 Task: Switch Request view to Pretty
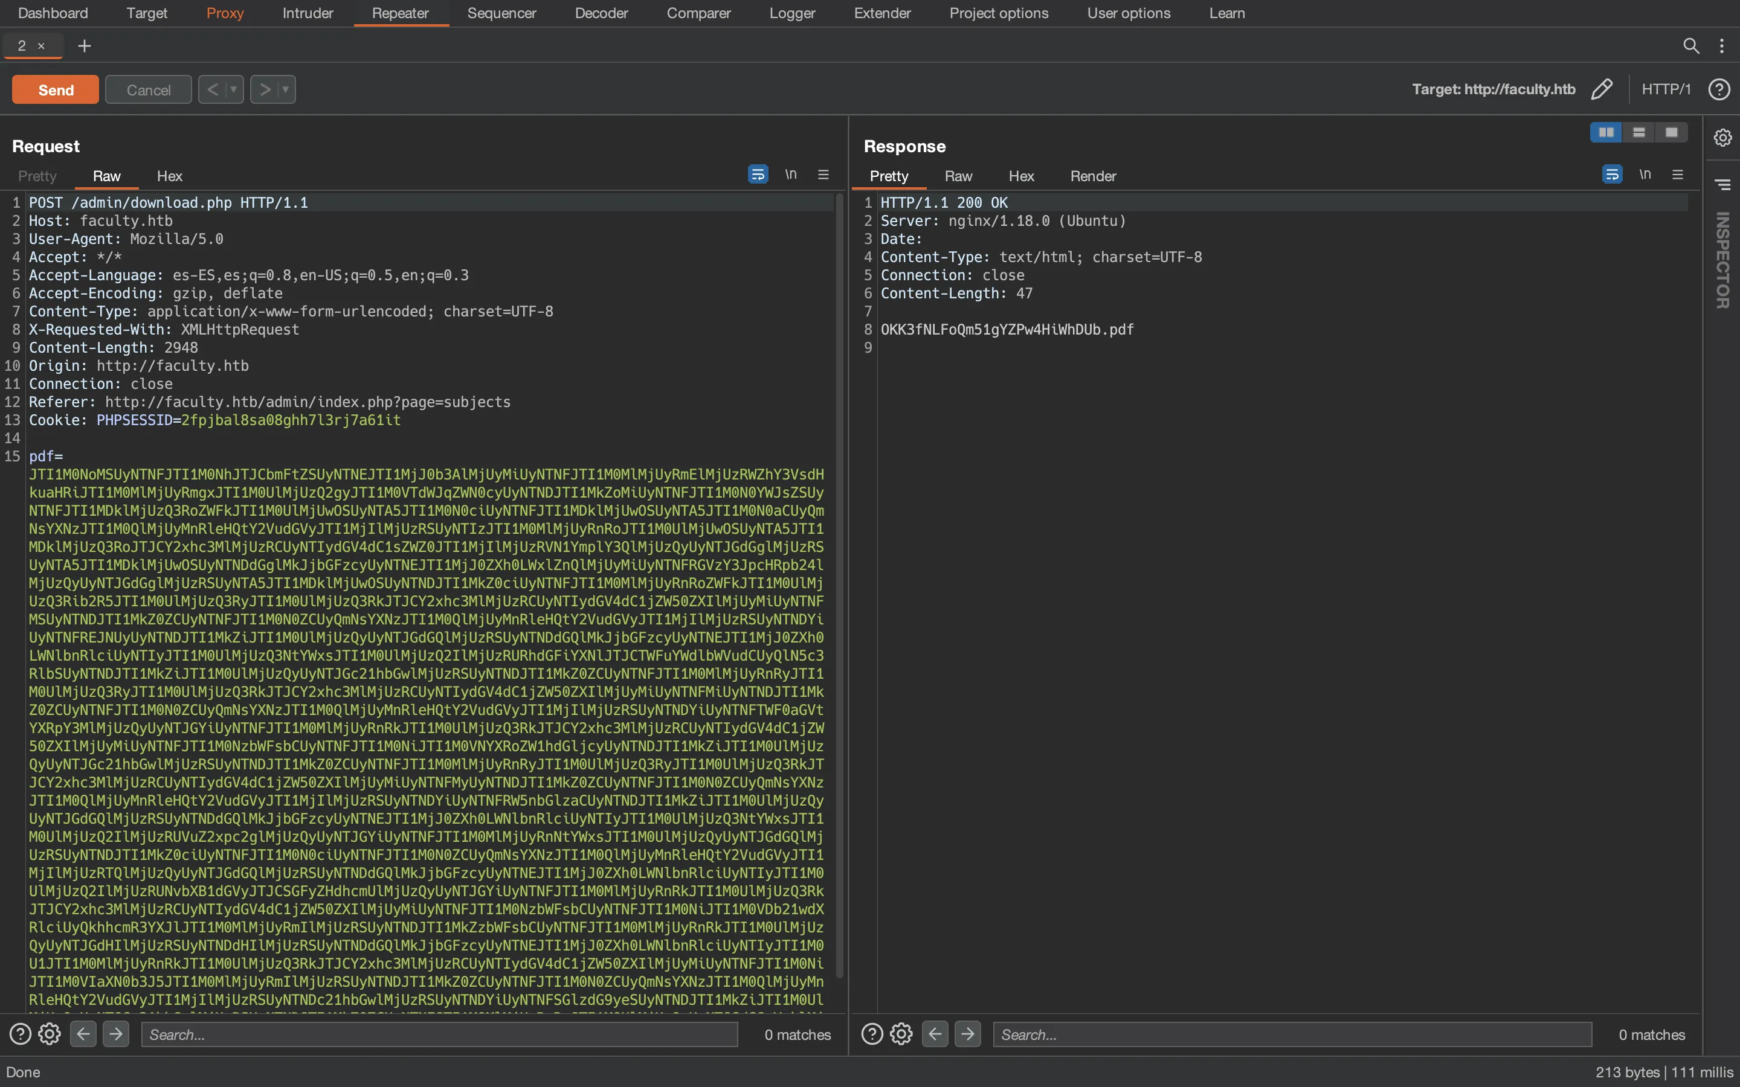37,176
